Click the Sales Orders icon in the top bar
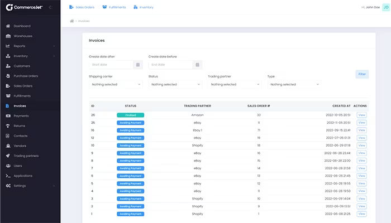This screenshot has width=391, height=223. (71, 7)
